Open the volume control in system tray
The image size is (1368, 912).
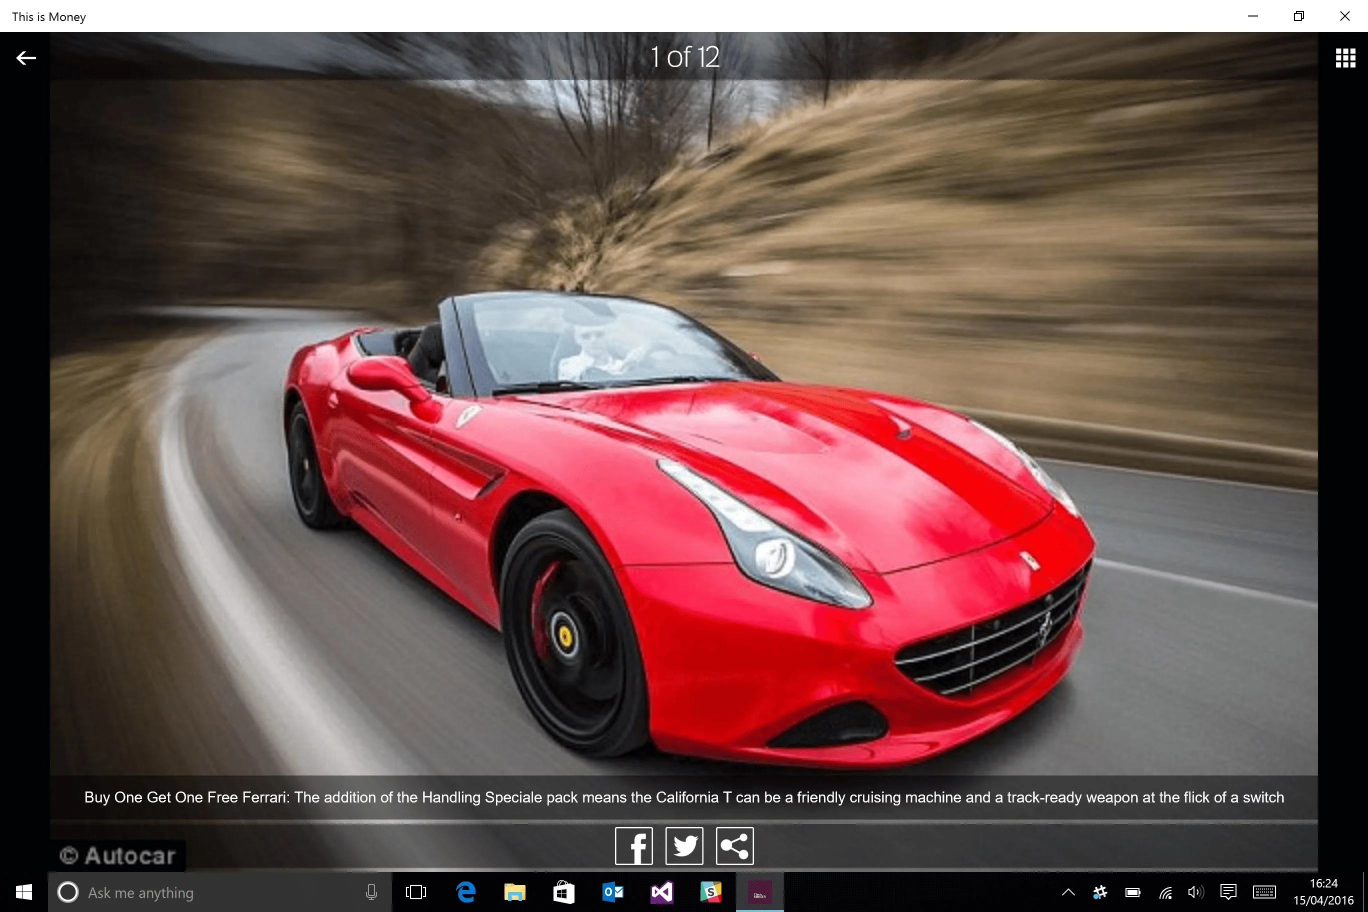1196,892
